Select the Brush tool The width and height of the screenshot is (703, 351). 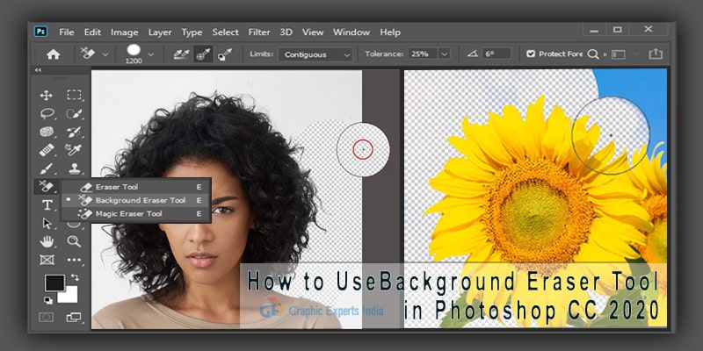click(x=47, y=168)
